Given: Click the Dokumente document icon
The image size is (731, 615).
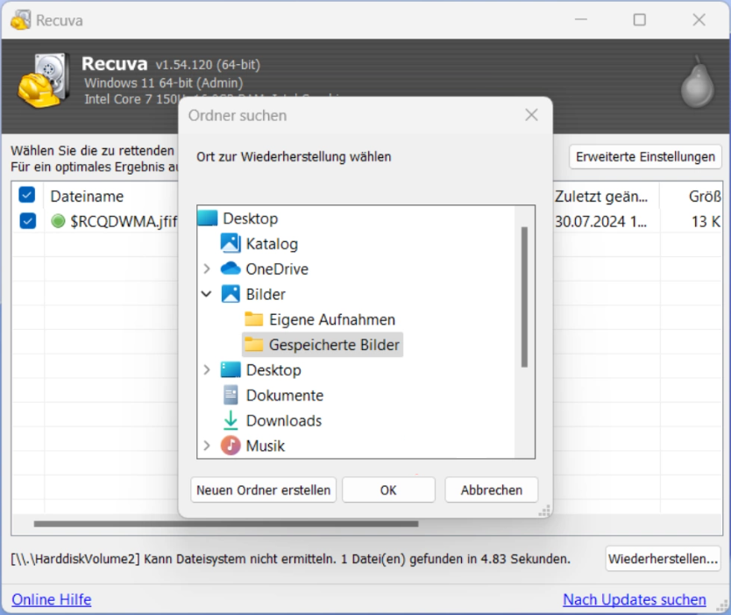Looking at the screenshot, I should tap(231, 395).
